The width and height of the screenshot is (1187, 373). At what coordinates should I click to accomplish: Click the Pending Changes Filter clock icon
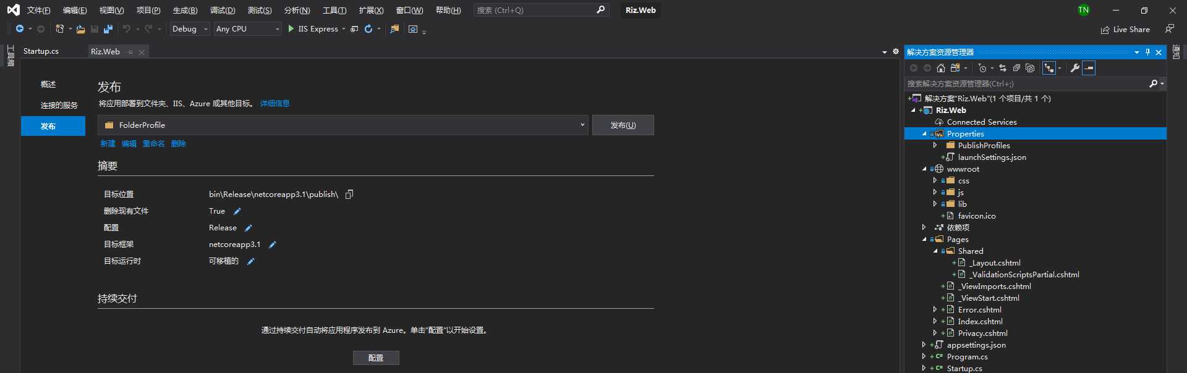tap(982, 68)
